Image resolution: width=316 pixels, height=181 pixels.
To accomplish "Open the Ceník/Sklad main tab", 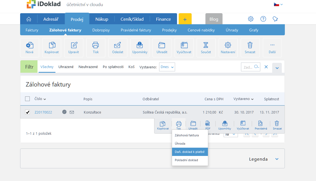I will (132, 19).
